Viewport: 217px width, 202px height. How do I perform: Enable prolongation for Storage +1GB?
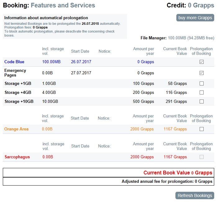click(201, 83)
